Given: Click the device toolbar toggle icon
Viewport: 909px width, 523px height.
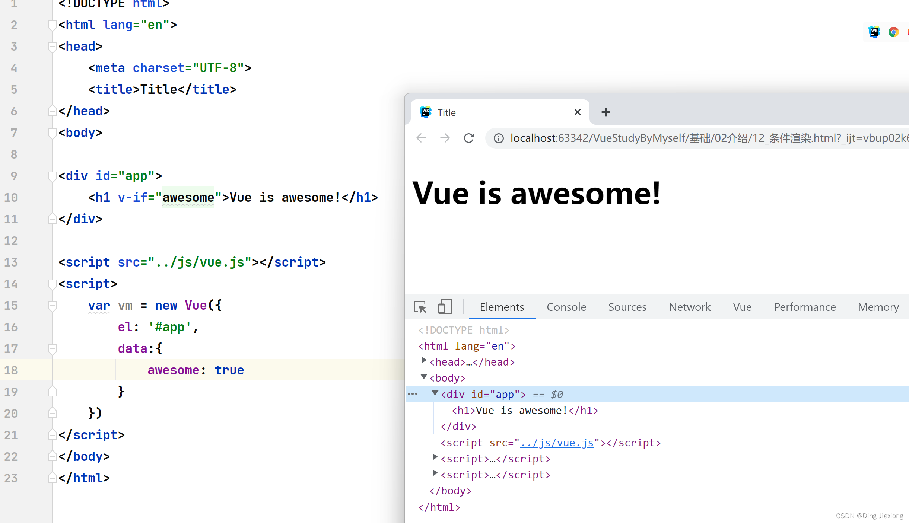Looking at the screenshot, I should point(446,306).
